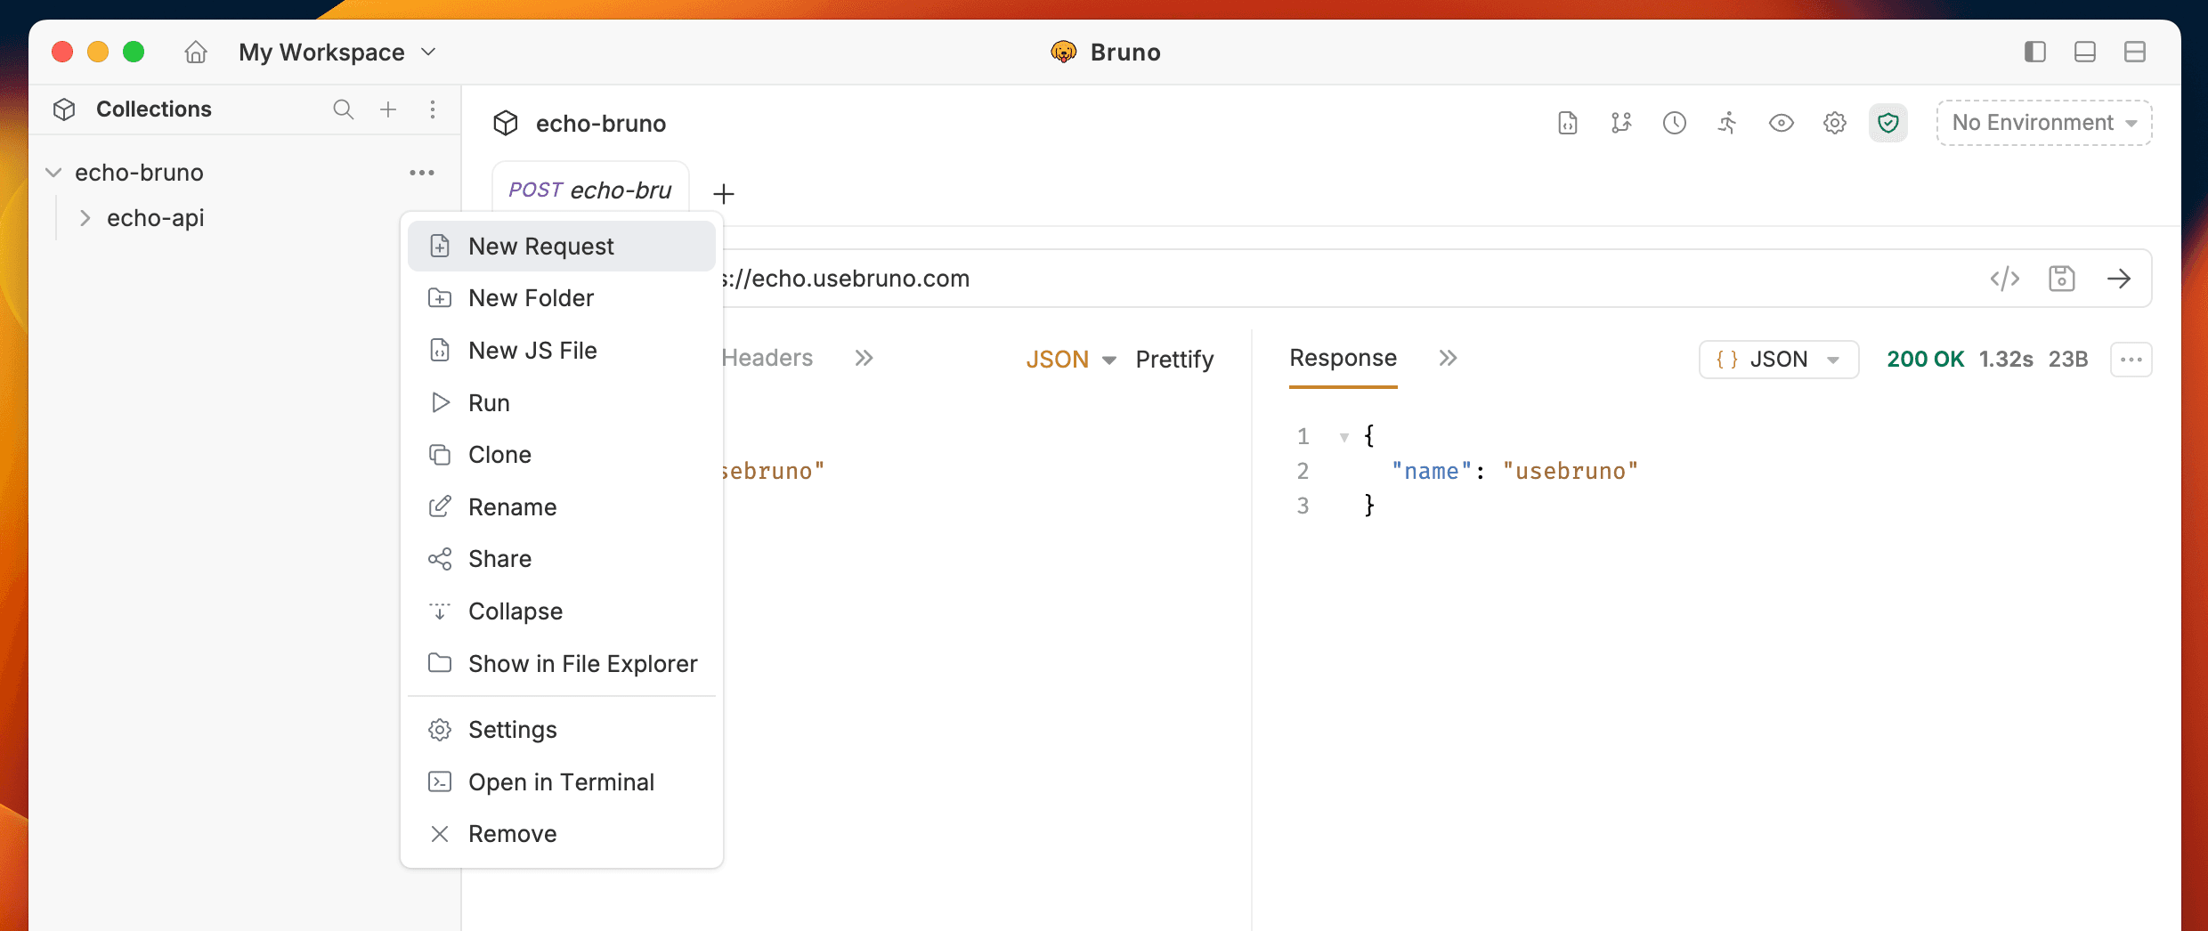
Task: Open a new request tab with the plus
Action: (724, 193)
